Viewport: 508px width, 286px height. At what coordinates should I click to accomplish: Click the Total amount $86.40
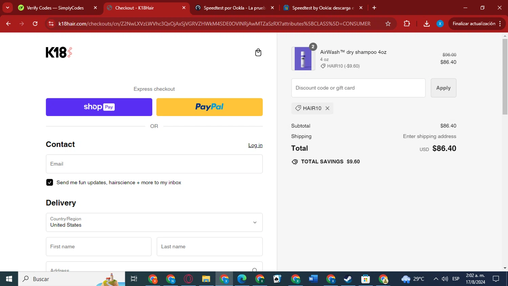tap(444, 148)
